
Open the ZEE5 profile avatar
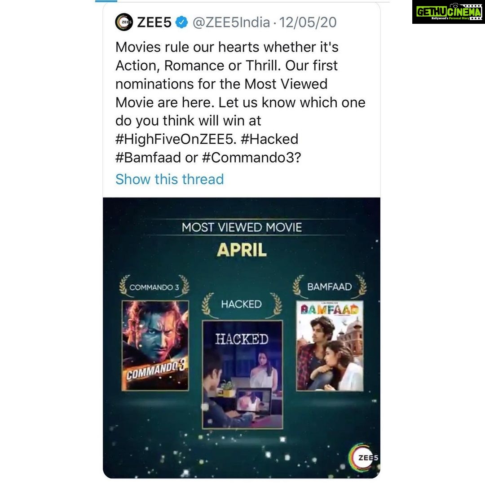click(124, 22)
